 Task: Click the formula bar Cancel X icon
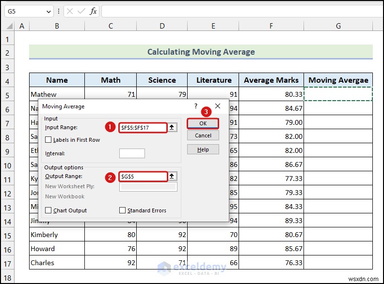pos(70,11)
